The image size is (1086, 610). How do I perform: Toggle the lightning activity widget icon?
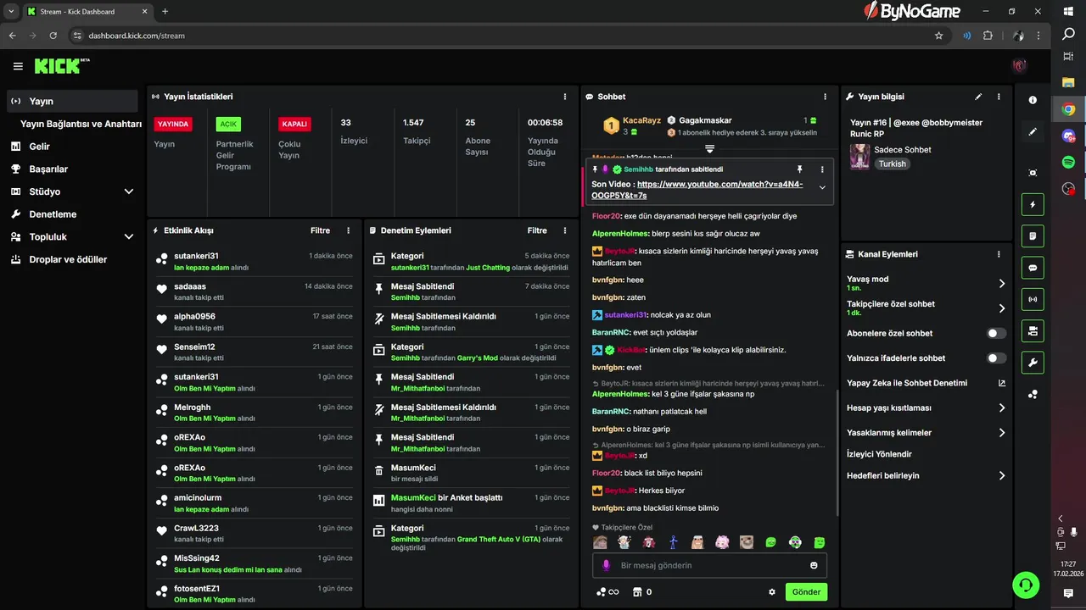pyautogui.click(x=1033, y=204)
